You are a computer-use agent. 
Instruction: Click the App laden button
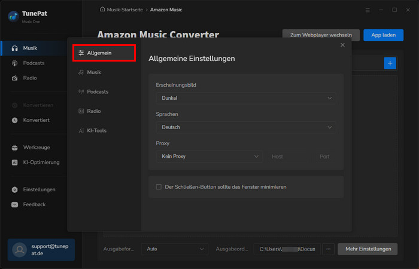pos(384,35)
